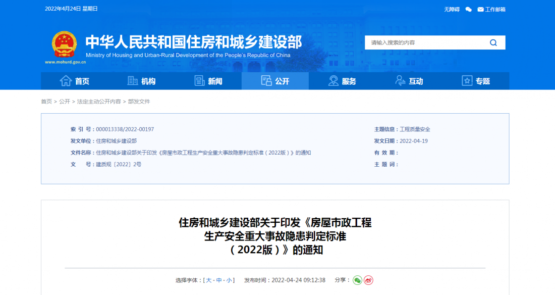The height and width of the screenshot is (295, 555).
Task: Click the national emblem logo
Action: [64, 44]
